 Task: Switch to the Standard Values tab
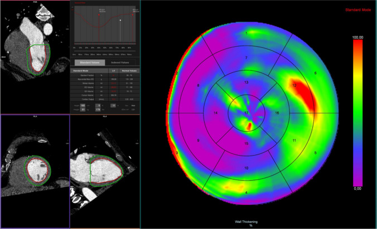(x=88, y=62)
